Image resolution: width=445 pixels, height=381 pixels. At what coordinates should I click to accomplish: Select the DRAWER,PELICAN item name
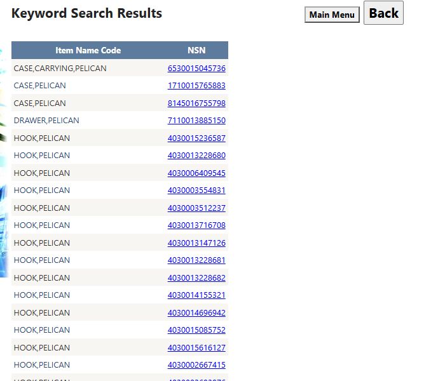point(46,121)
